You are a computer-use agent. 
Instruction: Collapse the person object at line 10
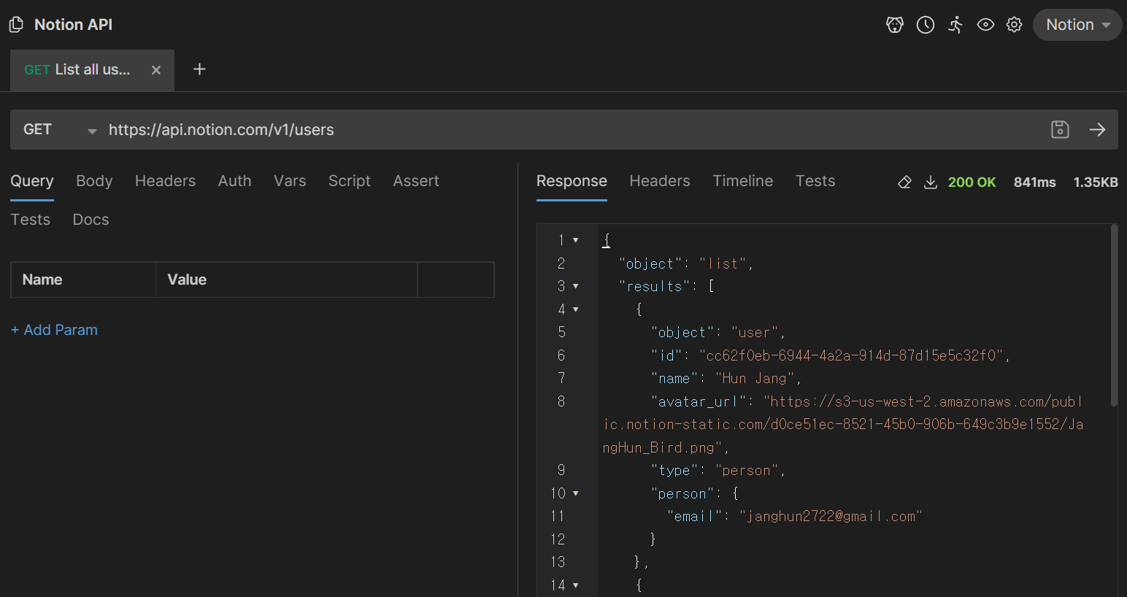point(576,493)
